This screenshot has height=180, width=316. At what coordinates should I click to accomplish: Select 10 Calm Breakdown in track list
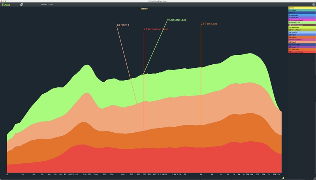[301, 25]
